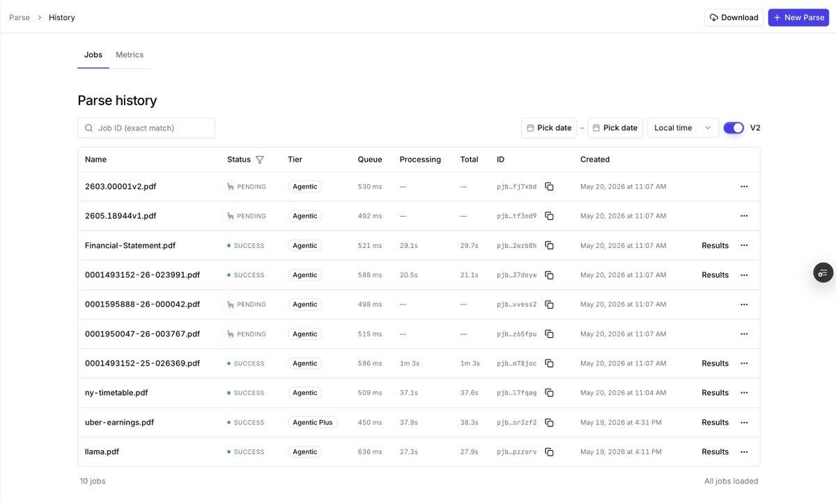
Task: Open more actions for ny-timetable.pdf
Action: tap(744, 393)
